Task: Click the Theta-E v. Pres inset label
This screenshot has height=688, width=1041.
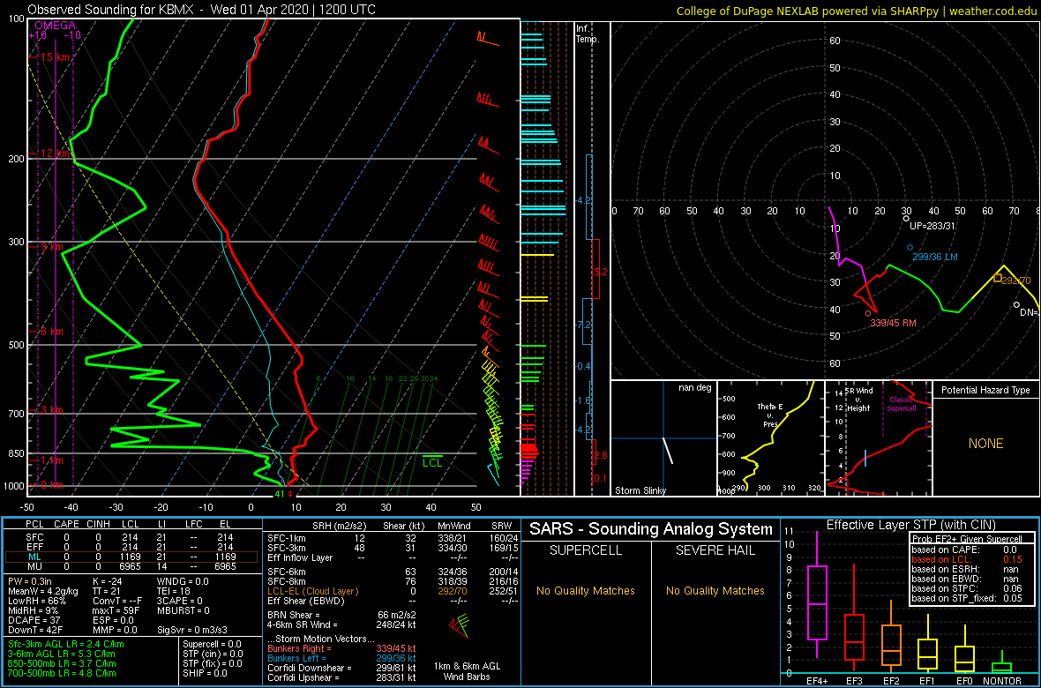Action: (770, 415)
